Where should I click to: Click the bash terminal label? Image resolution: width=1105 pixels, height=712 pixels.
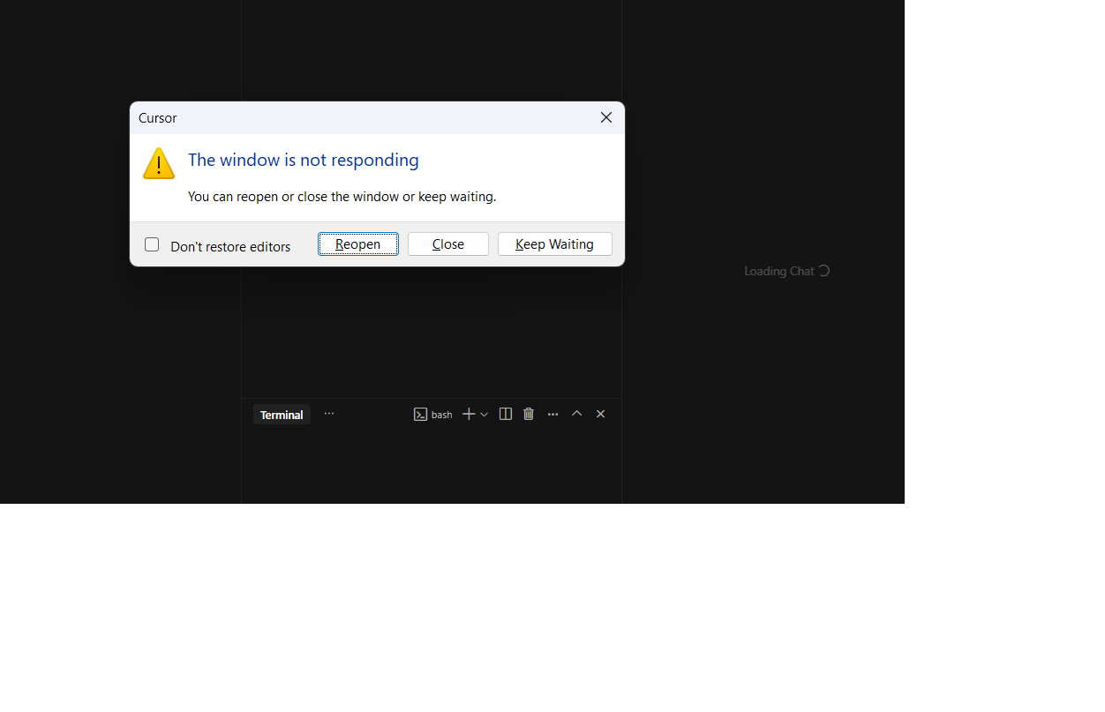point(441,415)
